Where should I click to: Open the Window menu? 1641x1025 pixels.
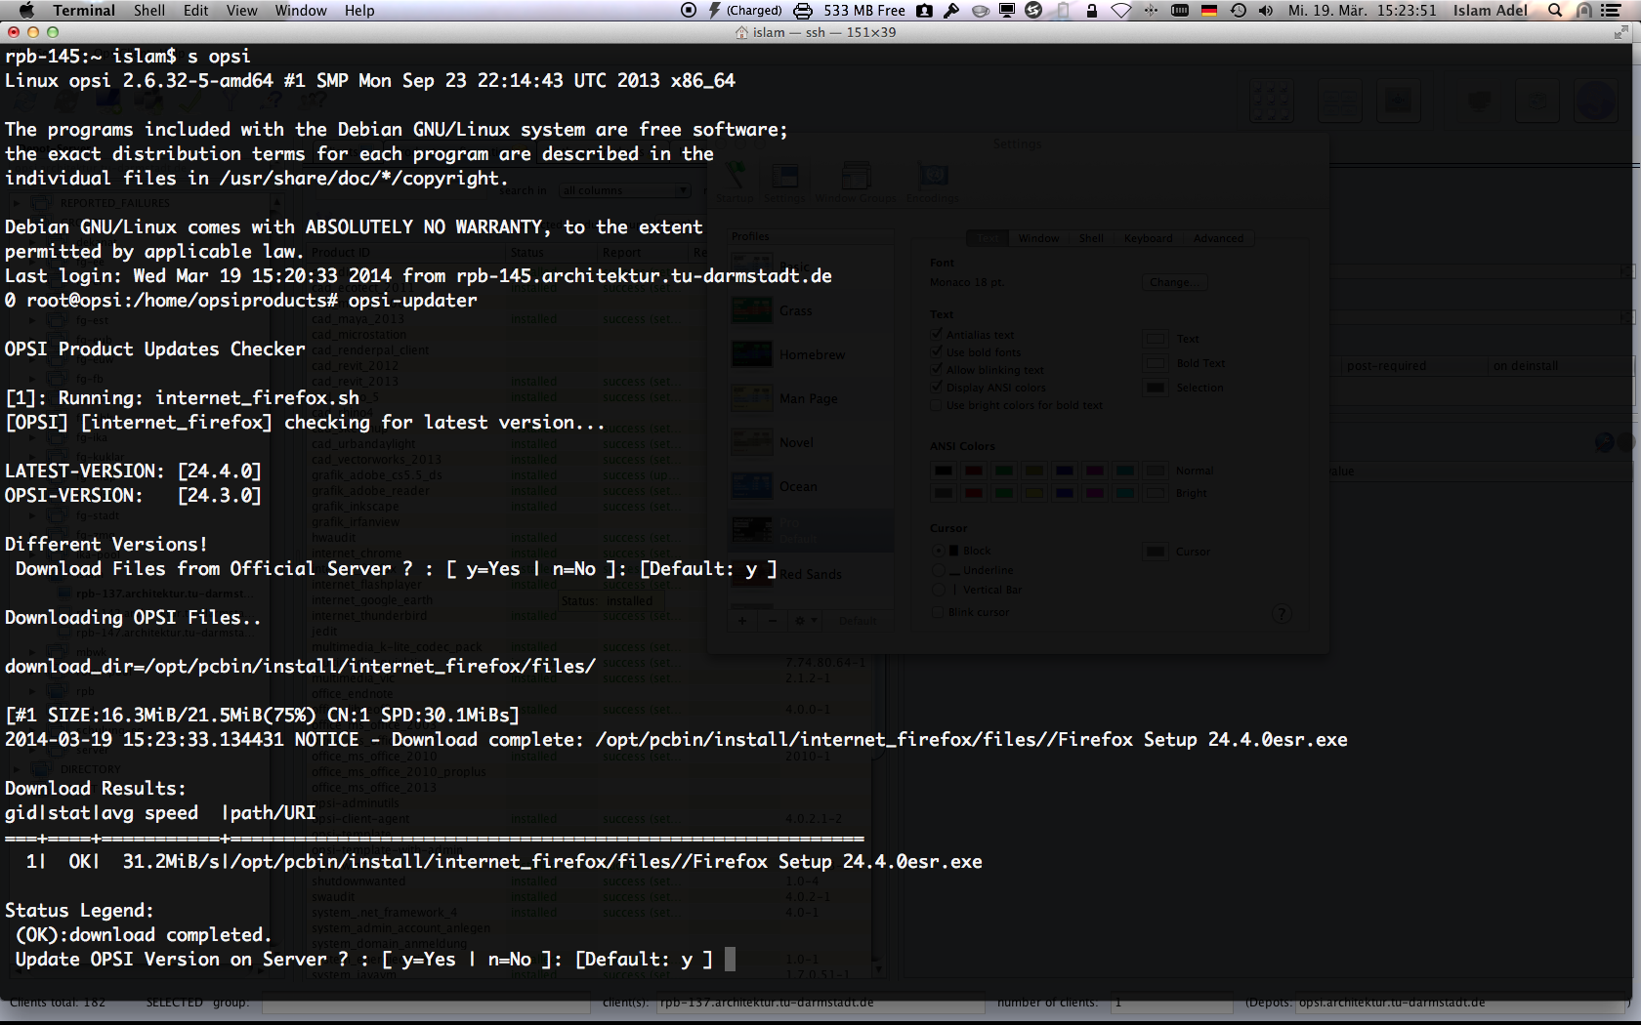click(301, 10)
